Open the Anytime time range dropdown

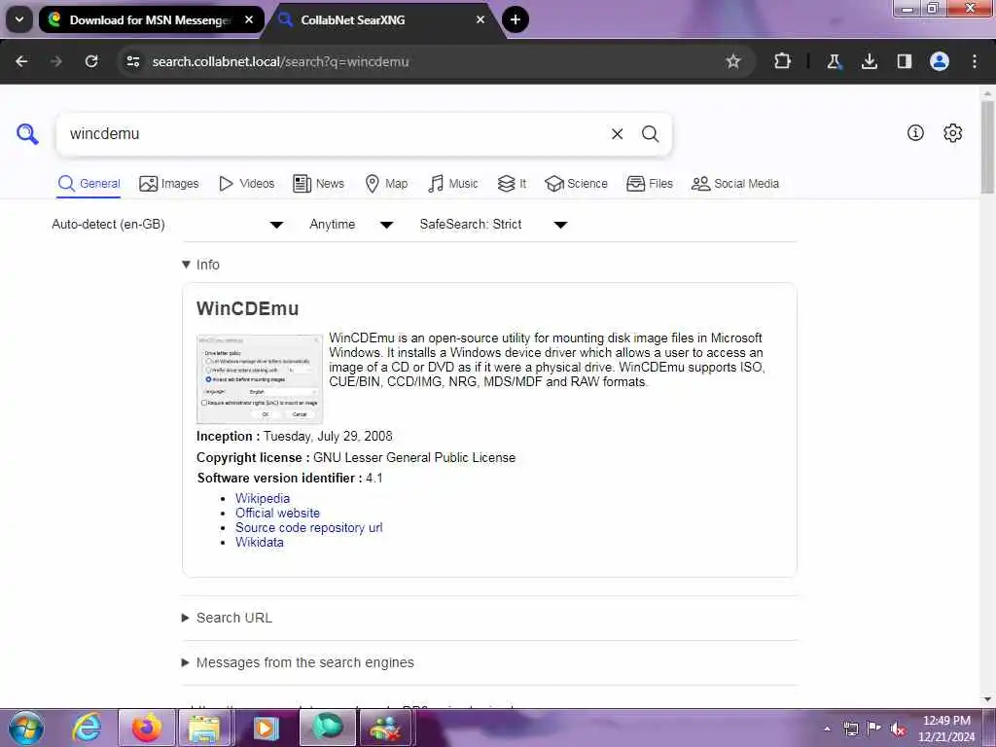pos(350,225)
